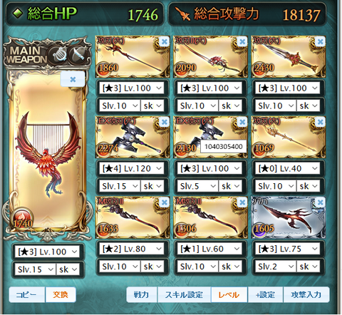This screenshot has width=342, height=315.
Task: Remove the 1860 attack spear weapon
Action: (x=164, y=42)
